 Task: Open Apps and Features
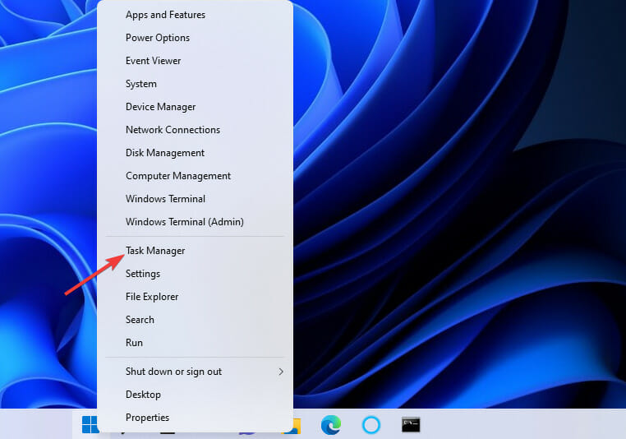(195, 15)
